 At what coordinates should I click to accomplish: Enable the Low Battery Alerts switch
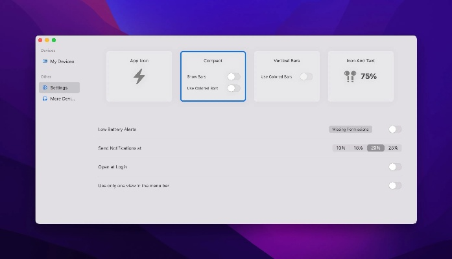tap(394, 129)
